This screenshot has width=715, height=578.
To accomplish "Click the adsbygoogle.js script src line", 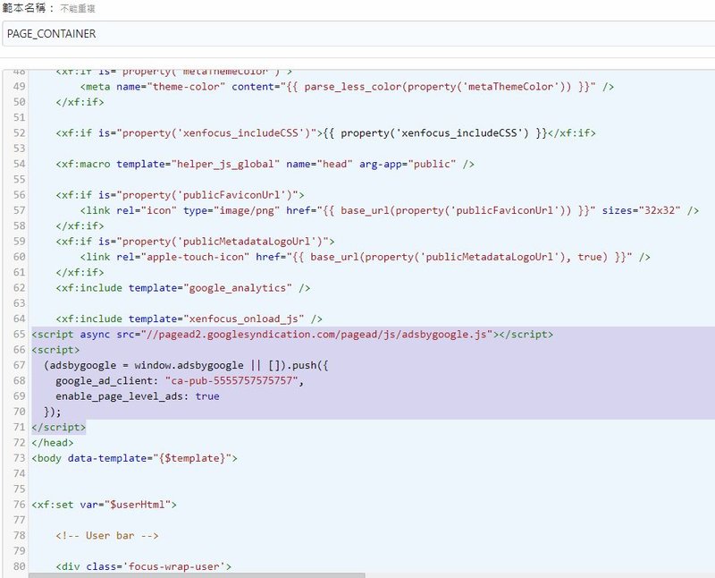I will pos(292,335).
